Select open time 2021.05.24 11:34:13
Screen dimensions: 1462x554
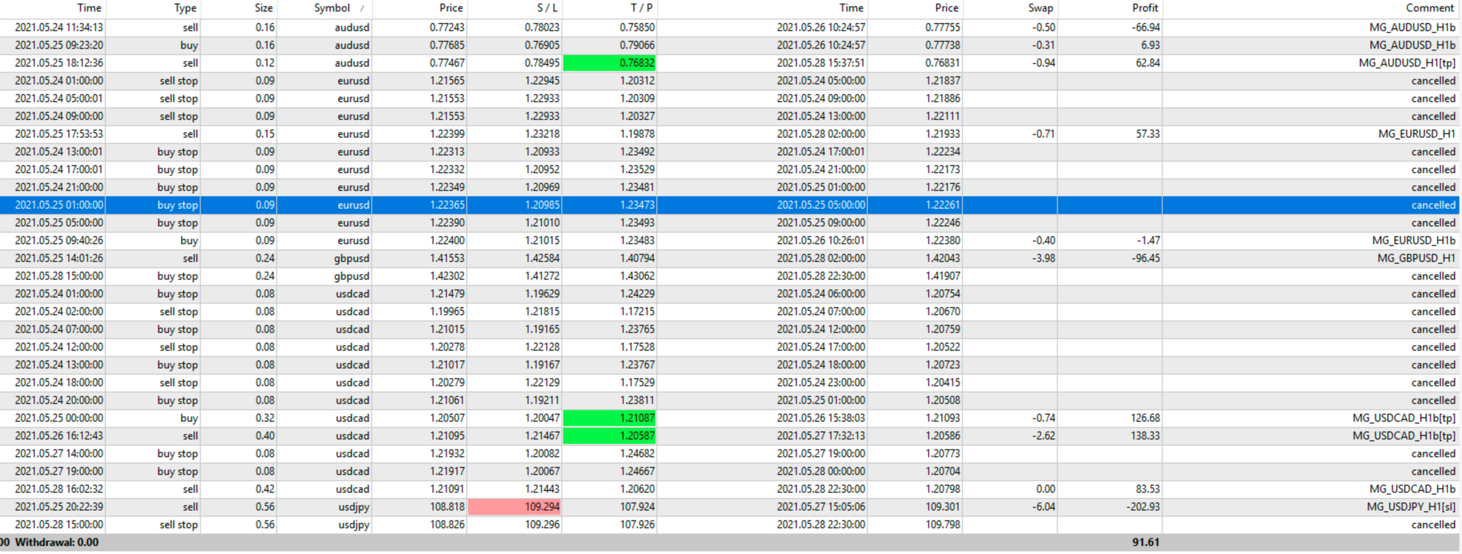coord(58,27)
